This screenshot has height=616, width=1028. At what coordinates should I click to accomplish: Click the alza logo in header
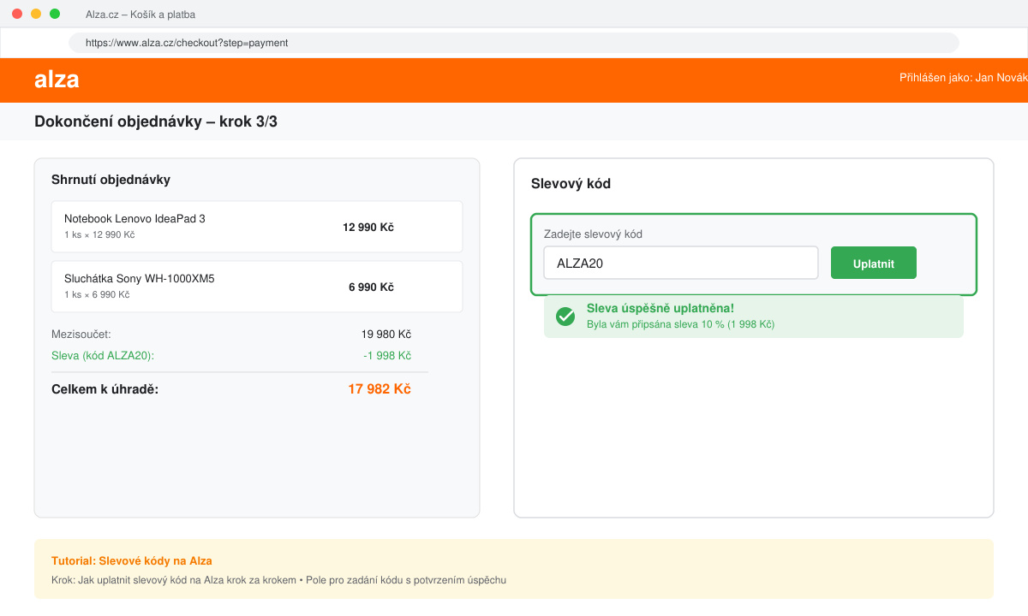tap(57, 80)
